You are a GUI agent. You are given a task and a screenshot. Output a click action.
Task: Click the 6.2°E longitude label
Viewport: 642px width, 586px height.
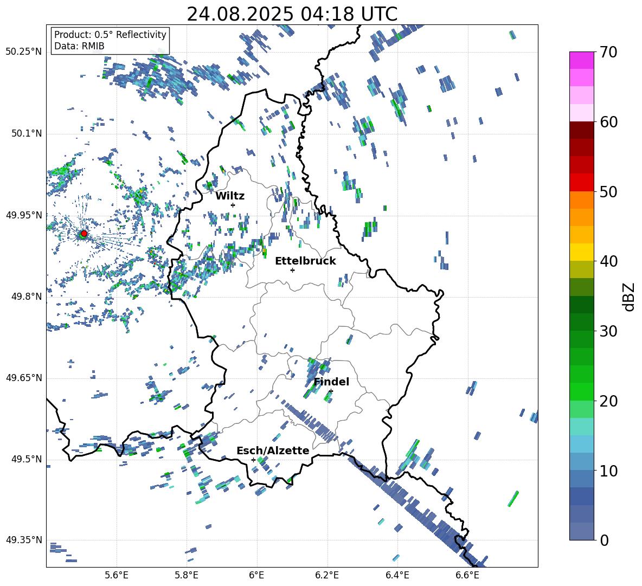(327, 575)
